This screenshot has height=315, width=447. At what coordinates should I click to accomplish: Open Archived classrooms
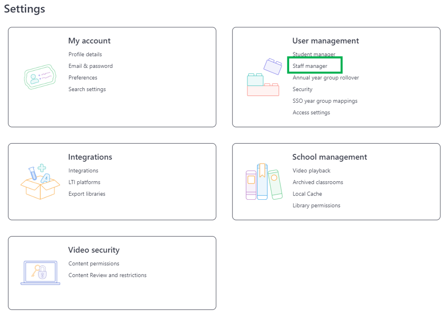coord(318,182)
